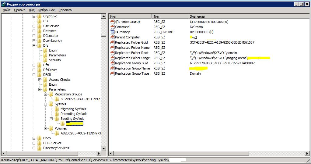Expand the DCLocator key
Viewport: 311px width, 164px height.
[34, 36]
